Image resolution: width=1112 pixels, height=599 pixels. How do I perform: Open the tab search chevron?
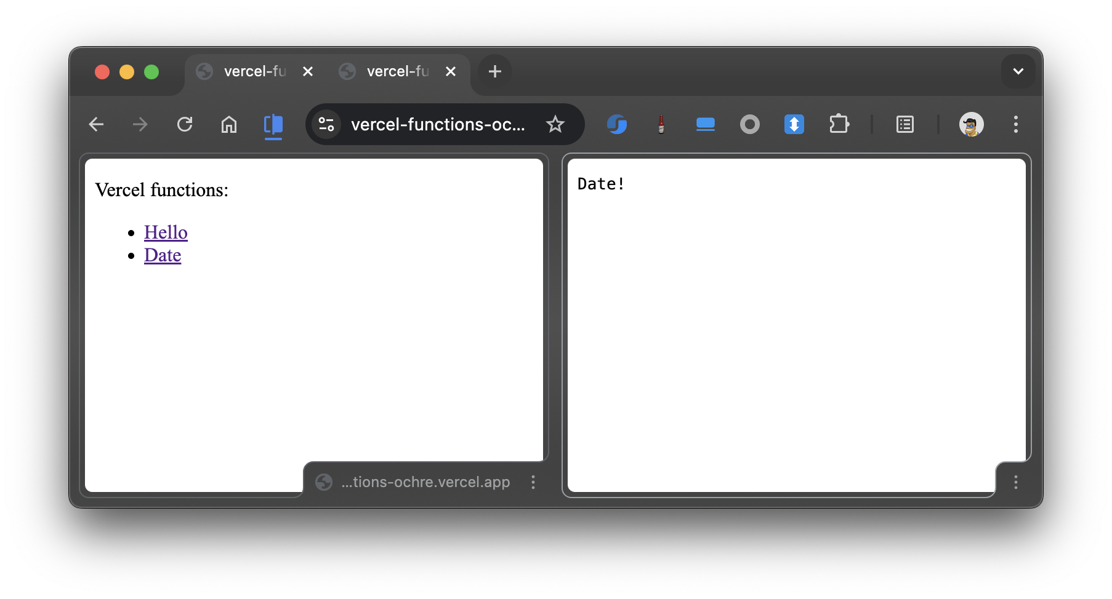1018,71
